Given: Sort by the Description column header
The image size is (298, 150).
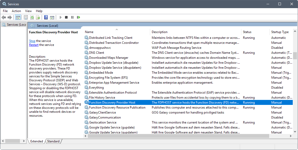Looking at the screenshot, I should 196,32.
